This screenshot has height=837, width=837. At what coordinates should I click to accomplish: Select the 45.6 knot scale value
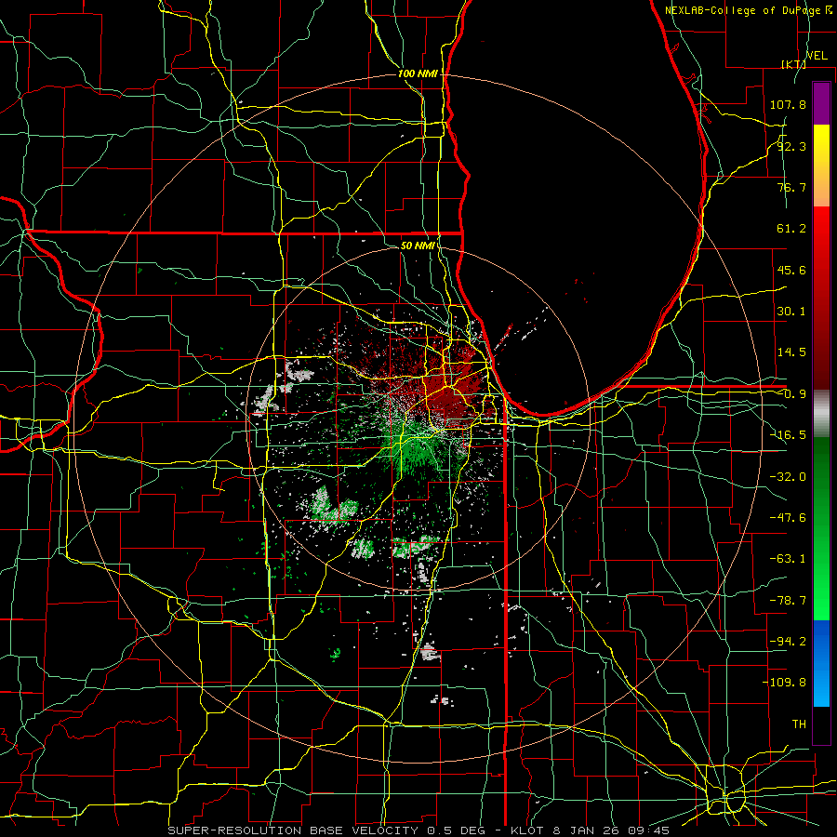coord(791,270)
